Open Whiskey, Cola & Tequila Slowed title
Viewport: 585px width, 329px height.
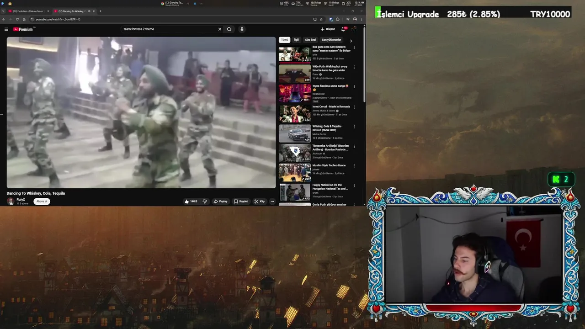327,128
